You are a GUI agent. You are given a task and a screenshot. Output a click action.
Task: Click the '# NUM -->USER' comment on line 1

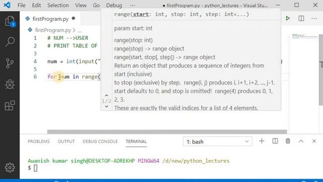(68, 38)
